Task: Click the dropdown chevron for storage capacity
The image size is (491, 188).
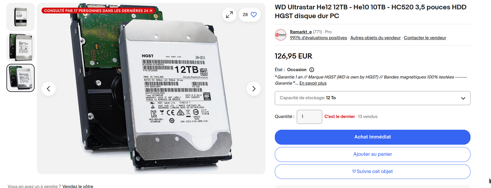Action: coord(463,98)
